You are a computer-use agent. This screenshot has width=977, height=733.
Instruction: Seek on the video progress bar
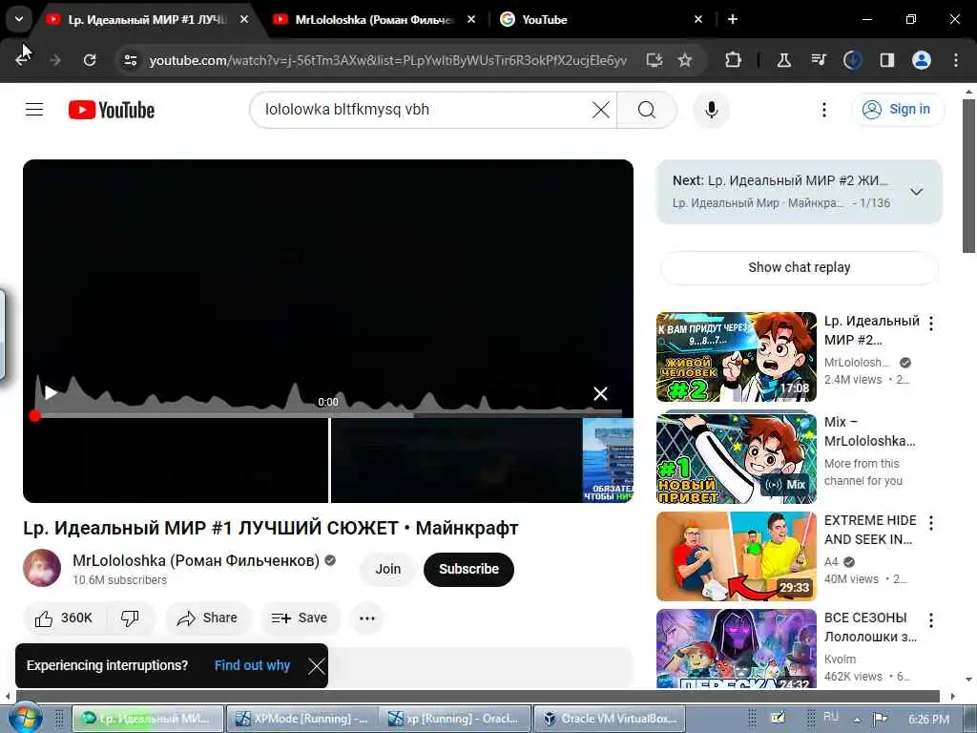[328, 414]
